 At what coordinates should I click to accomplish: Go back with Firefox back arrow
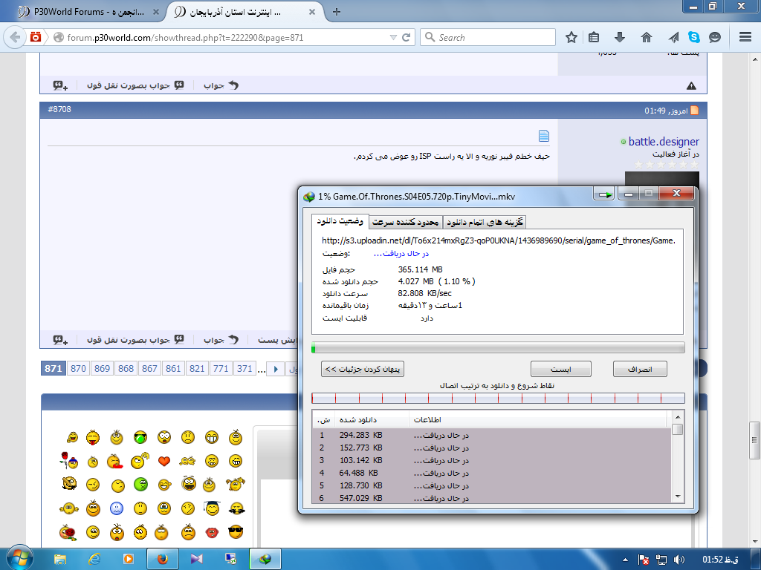[x=15, y=37]
